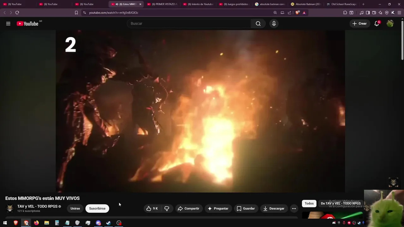
Task: Share the video via Compartir
Action: (x=189, y=208)
